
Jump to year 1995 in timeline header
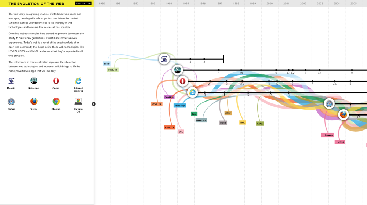(x=186, y=3)
